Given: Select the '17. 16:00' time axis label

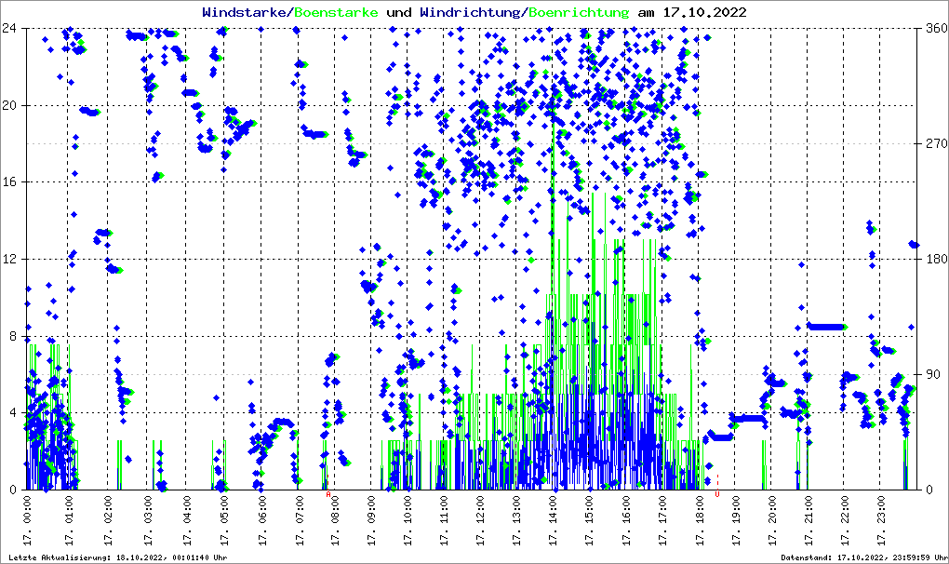Looking at the screenshot, I should pyautogui.click(x=626, y=520).
